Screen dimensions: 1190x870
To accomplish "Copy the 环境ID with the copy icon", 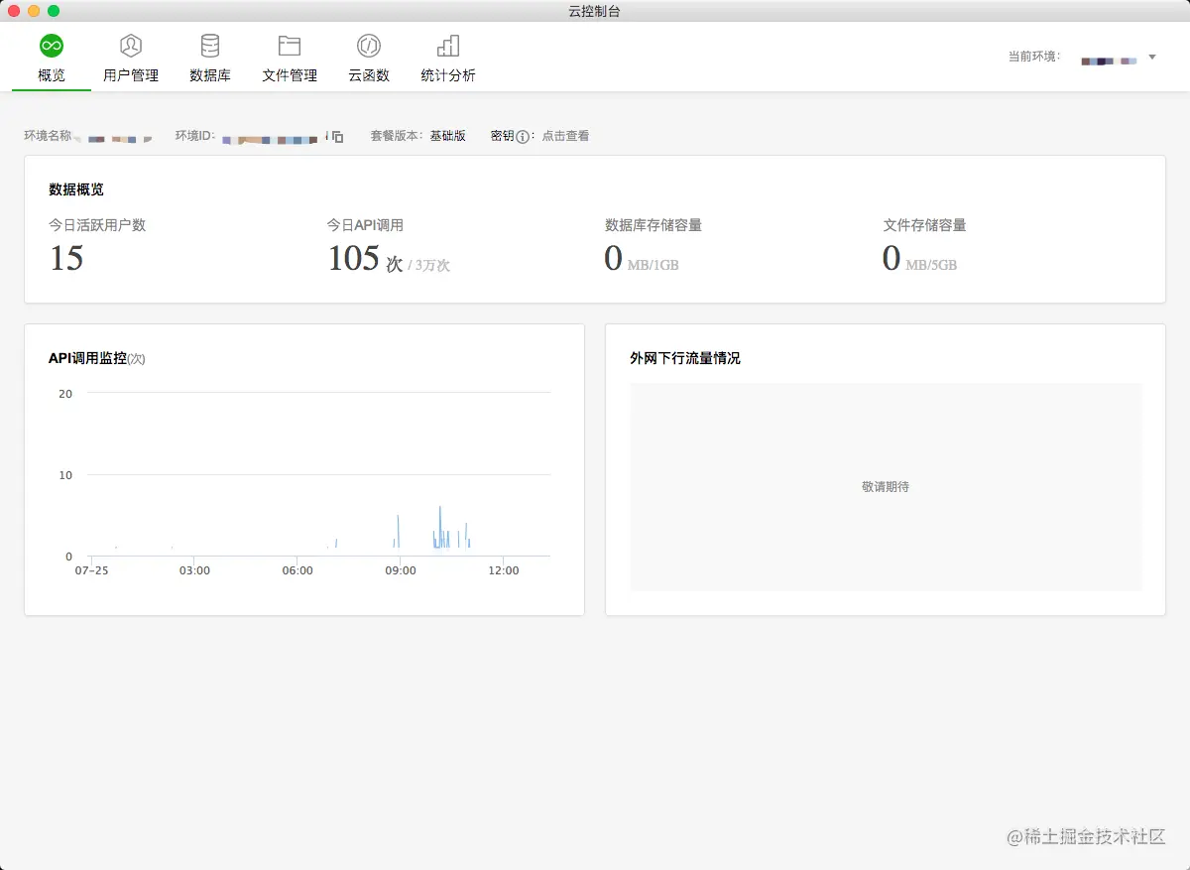I will (337, 137).
